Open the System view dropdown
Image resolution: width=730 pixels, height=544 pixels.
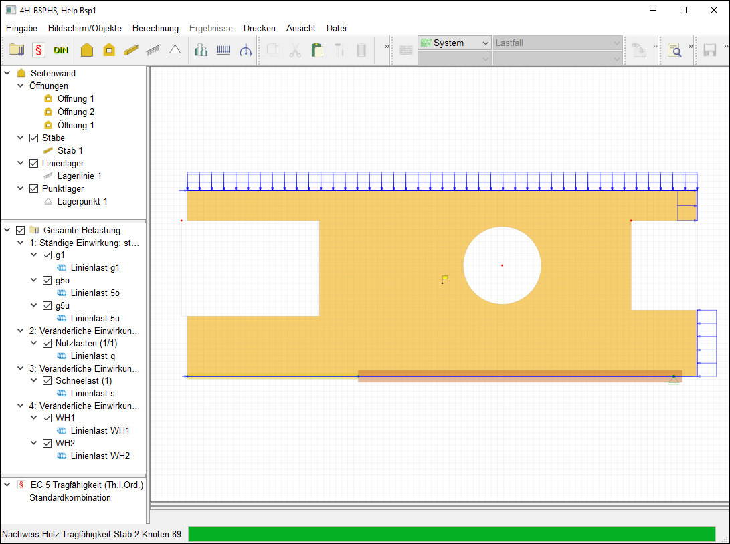tap(455, 43)
